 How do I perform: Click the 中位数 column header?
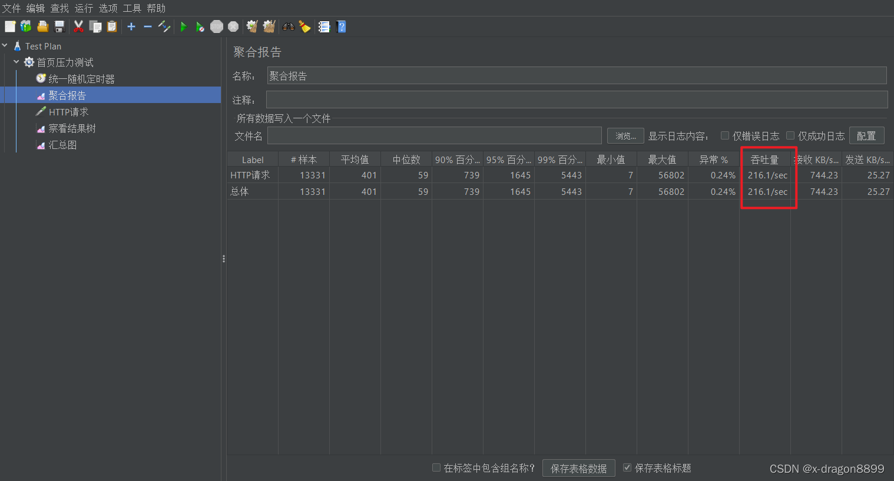tap(406, 160)
